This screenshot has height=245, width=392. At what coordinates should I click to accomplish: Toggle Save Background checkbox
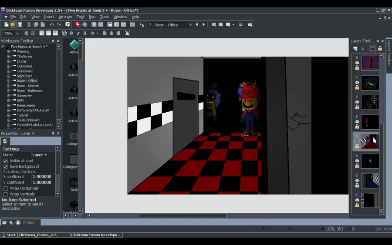6,167
